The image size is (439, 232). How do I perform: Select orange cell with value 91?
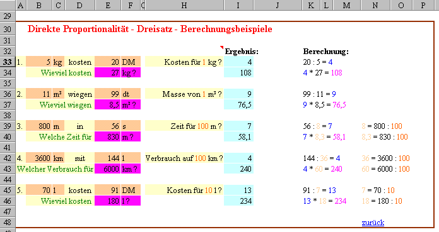[108, 191]
